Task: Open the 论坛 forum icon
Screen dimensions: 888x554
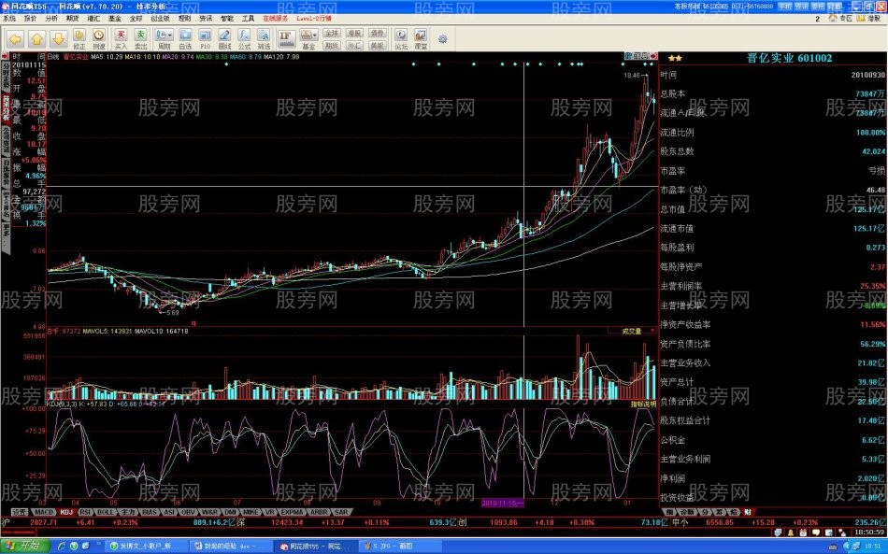Action: 401,39
